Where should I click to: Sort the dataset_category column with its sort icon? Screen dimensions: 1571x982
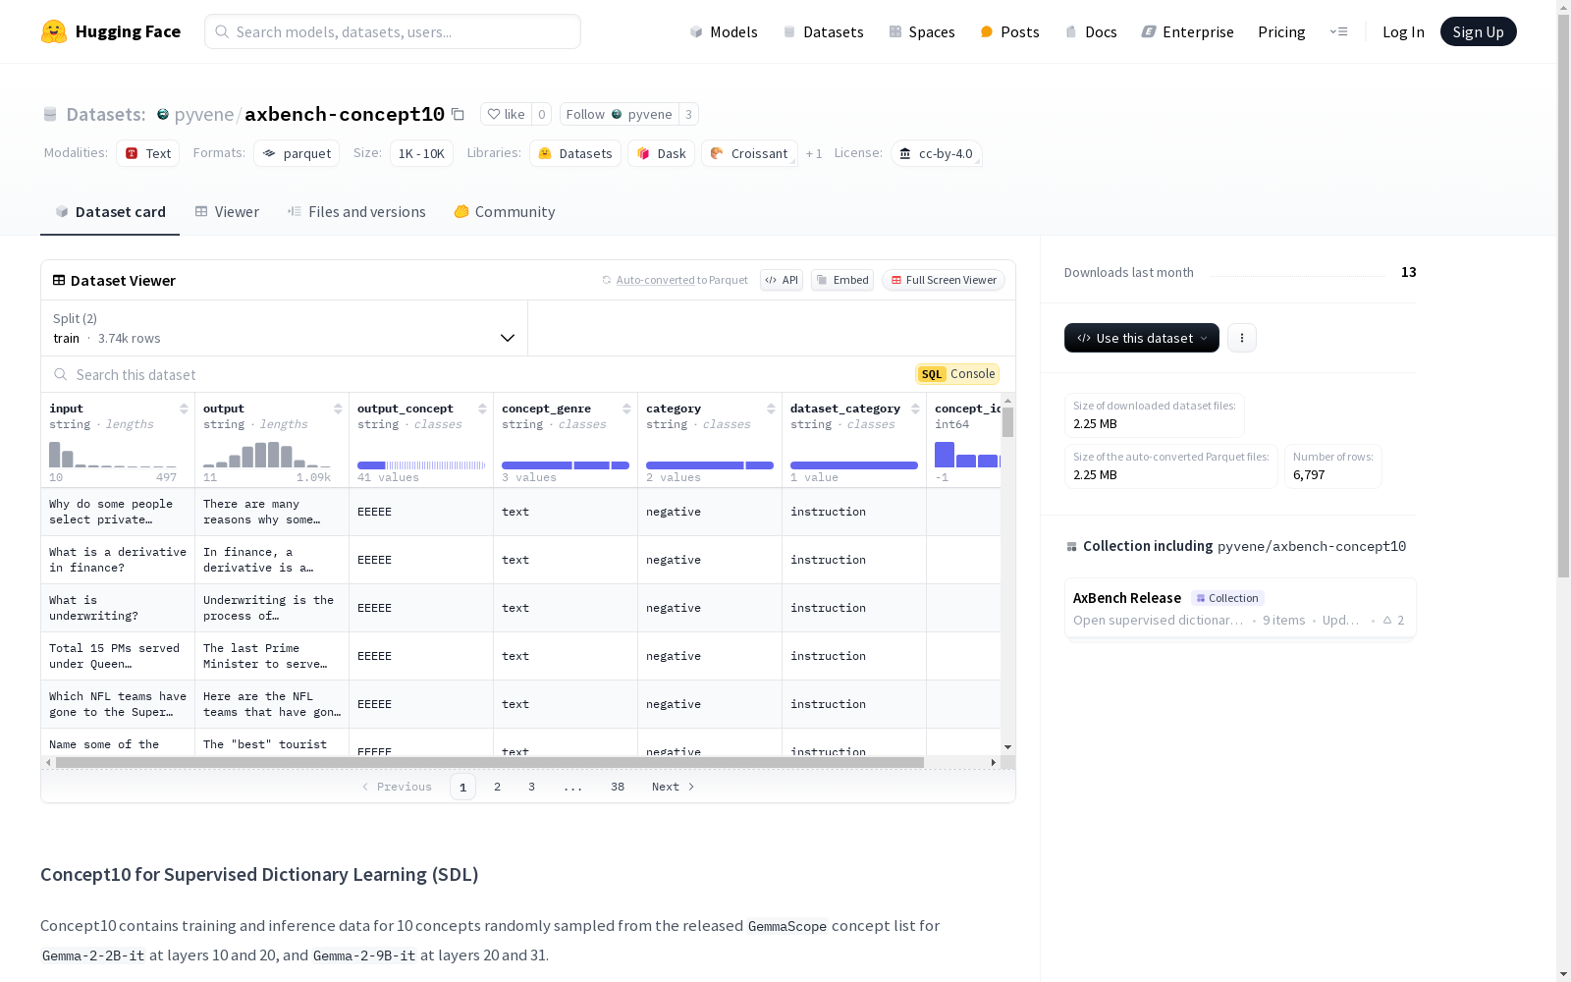point(915,409)
